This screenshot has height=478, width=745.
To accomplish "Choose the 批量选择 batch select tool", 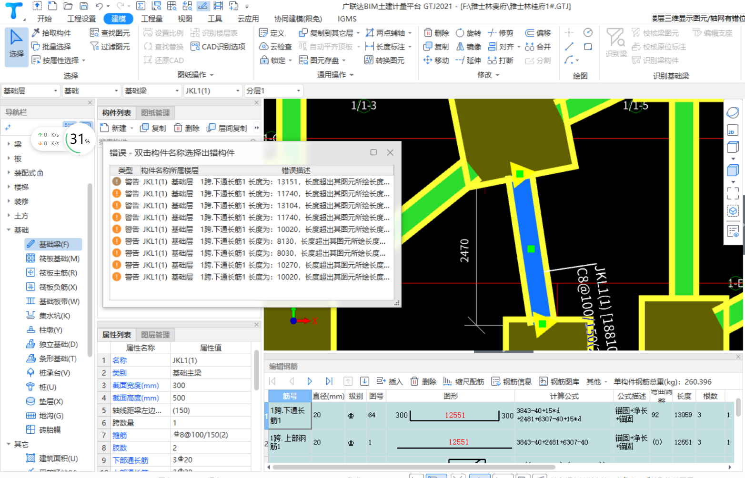I will (51, 47).
